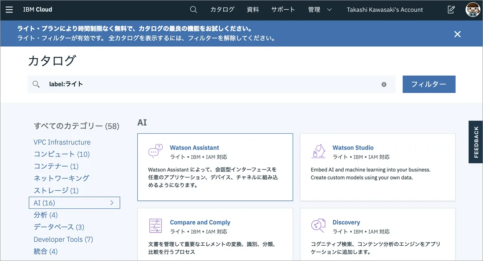
Task: Click Watson Assistant description text
Action: click(x=213, y=177)
